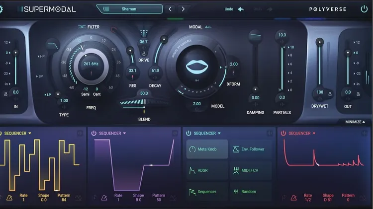Click the Shaman preset name
Viewport: 373px width, 209px height.
129,9
